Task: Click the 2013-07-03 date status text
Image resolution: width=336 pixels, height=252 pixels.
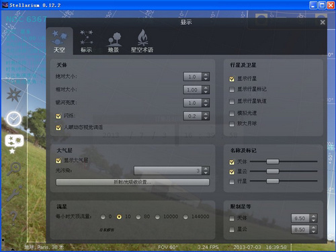Action: coord(247,247)
